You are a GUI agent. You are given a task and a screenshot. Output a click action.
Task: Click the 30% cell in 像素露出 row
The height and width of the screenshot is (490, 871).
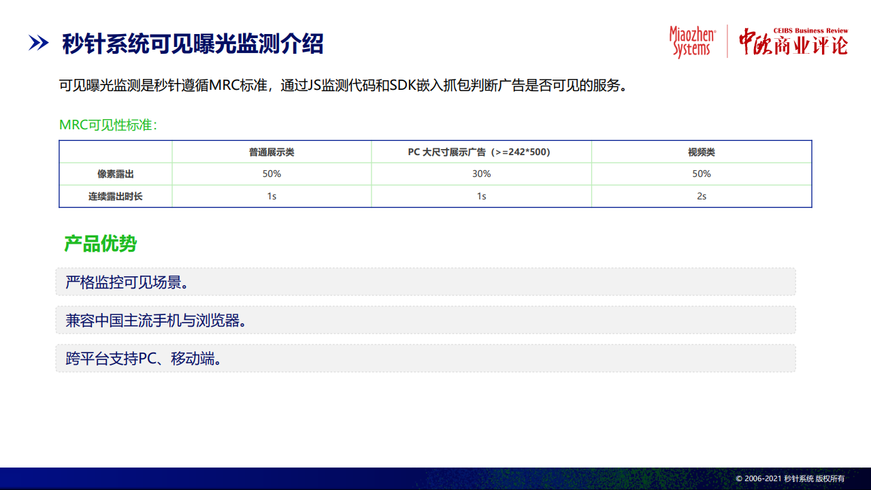click(x=481, y=174)
